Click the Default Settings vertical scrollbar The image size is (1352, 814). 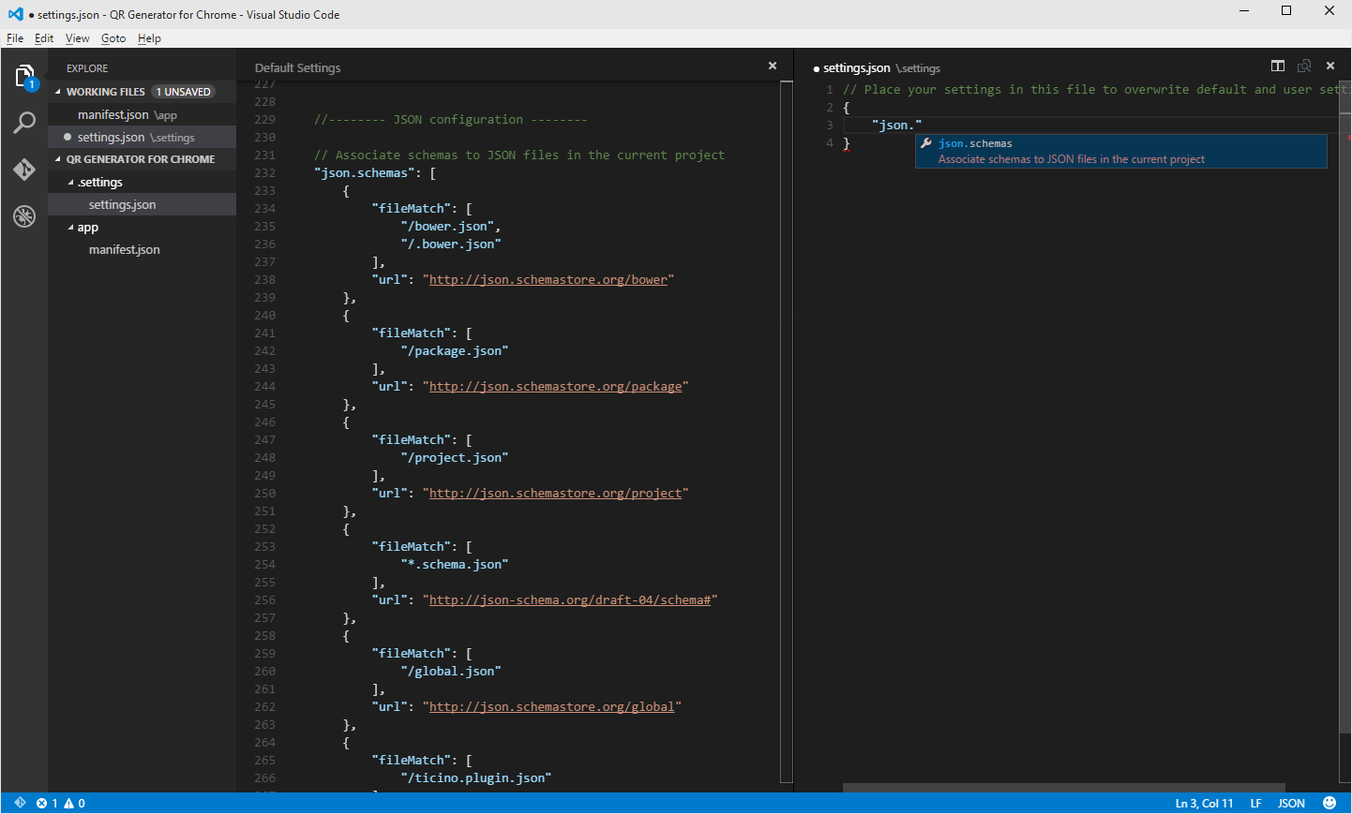pos(787,432)
